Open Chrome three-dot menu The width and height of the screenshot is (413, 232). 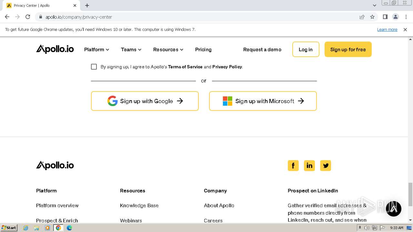[x=406, y=17]
